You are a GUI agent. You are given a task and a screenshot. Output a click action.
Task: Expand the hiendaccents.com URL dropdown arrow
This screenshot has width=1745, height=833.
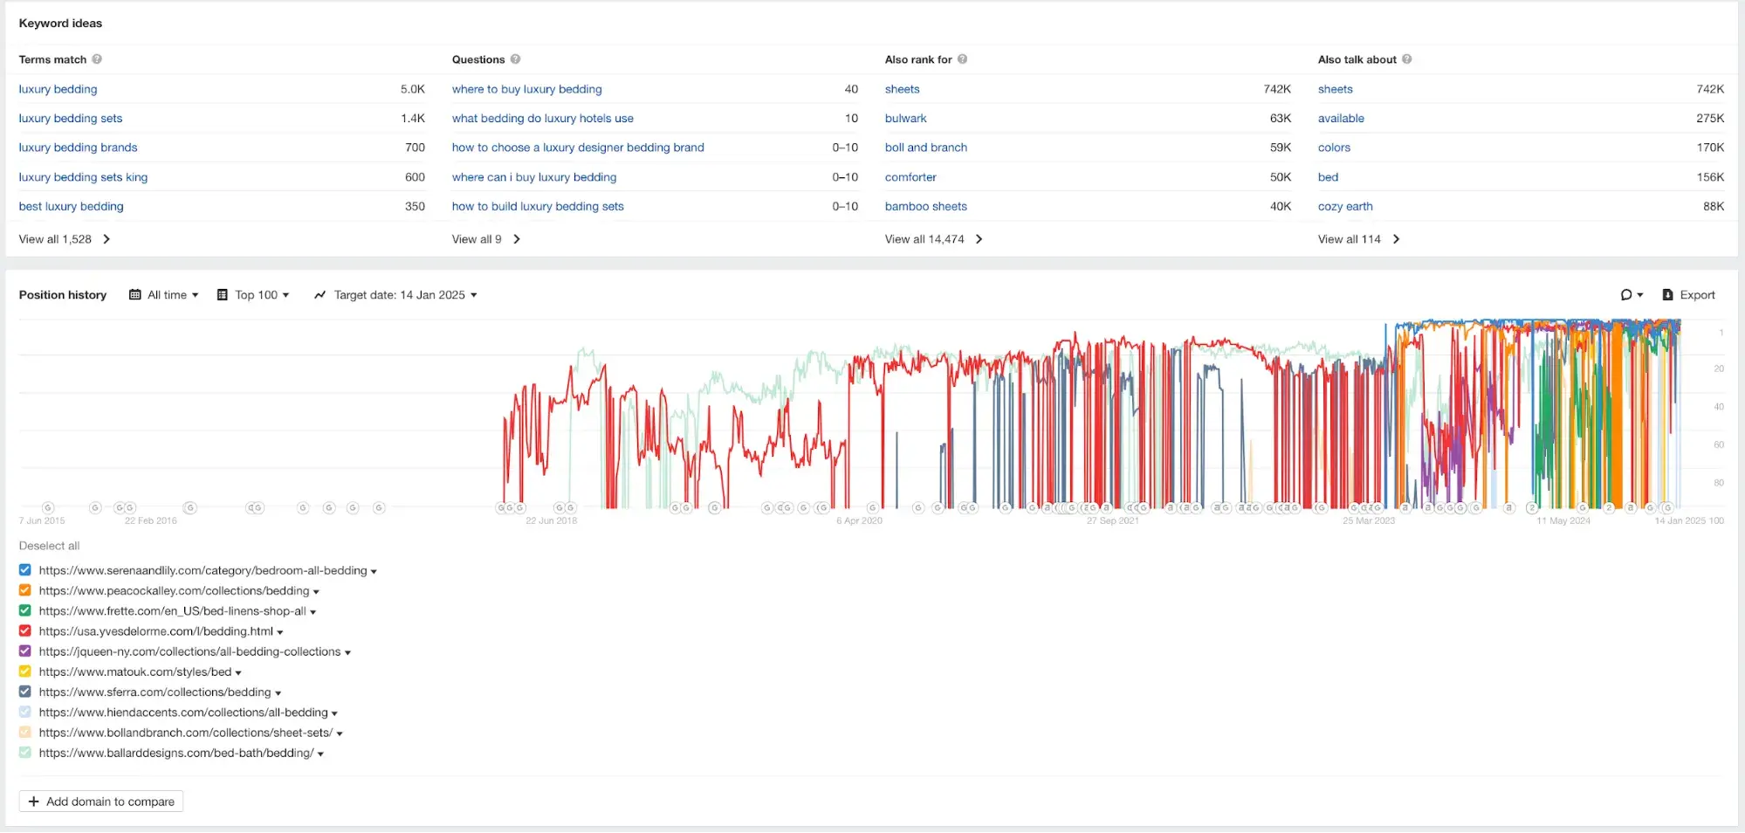(x=334, y=713)
